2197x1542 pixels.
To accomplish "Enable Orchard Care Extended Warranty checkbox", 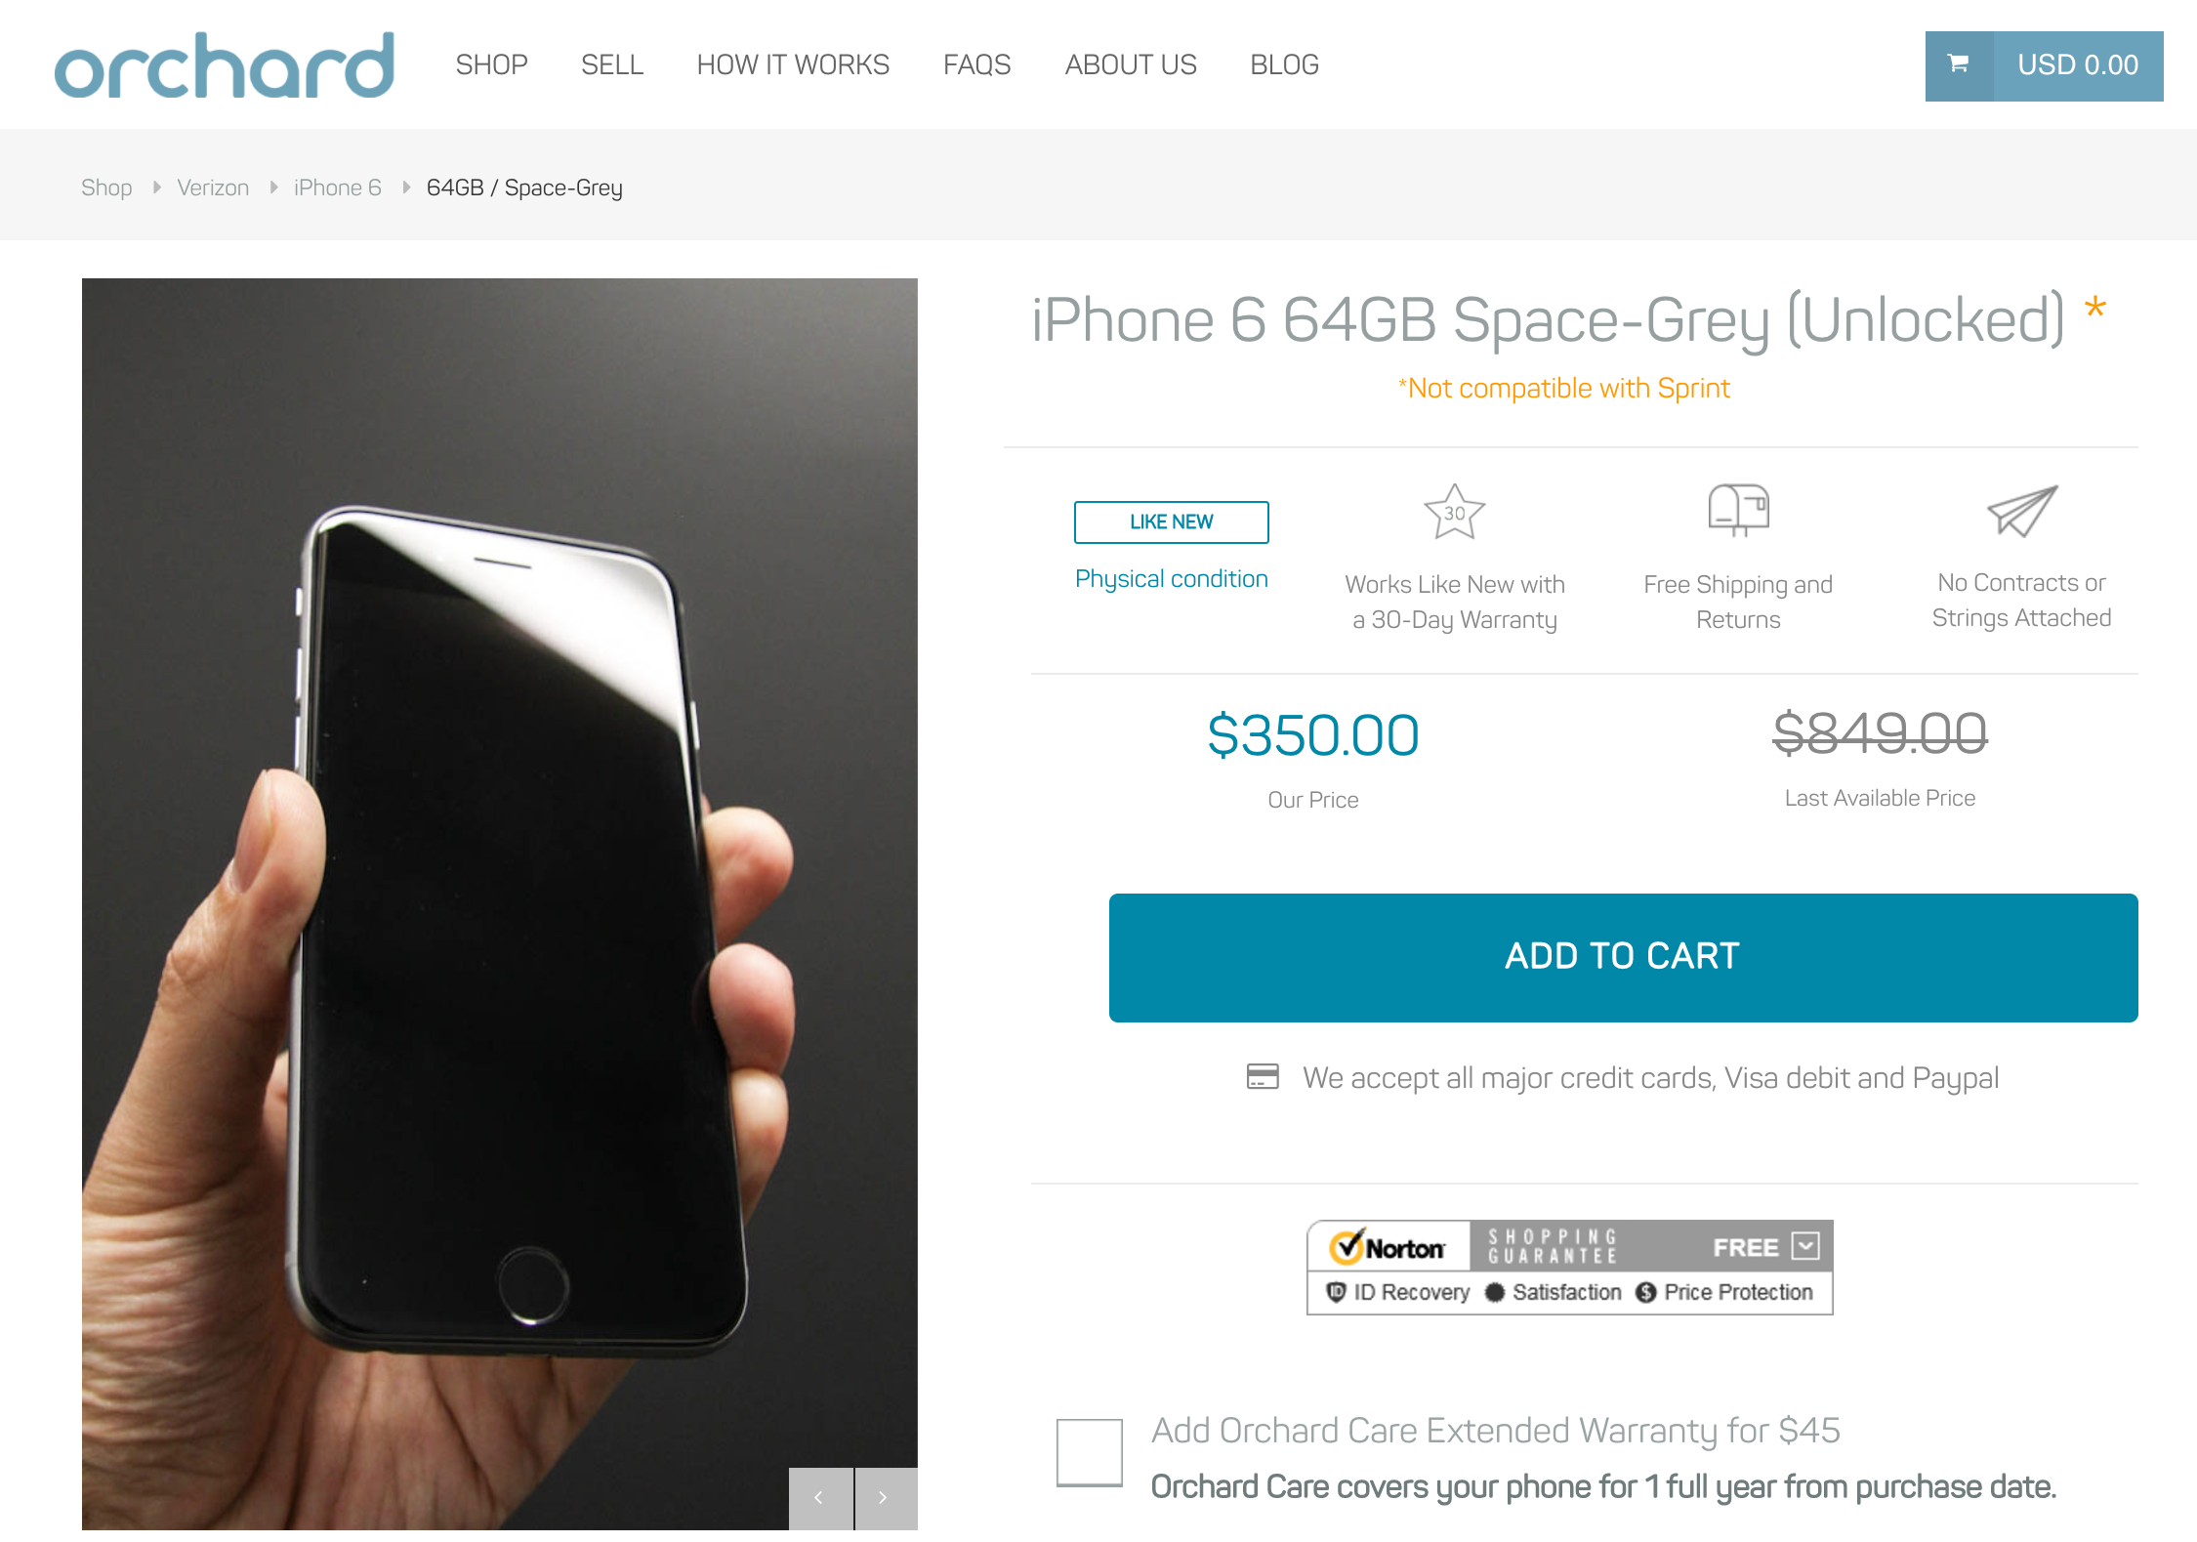I will point(1089,1452).
